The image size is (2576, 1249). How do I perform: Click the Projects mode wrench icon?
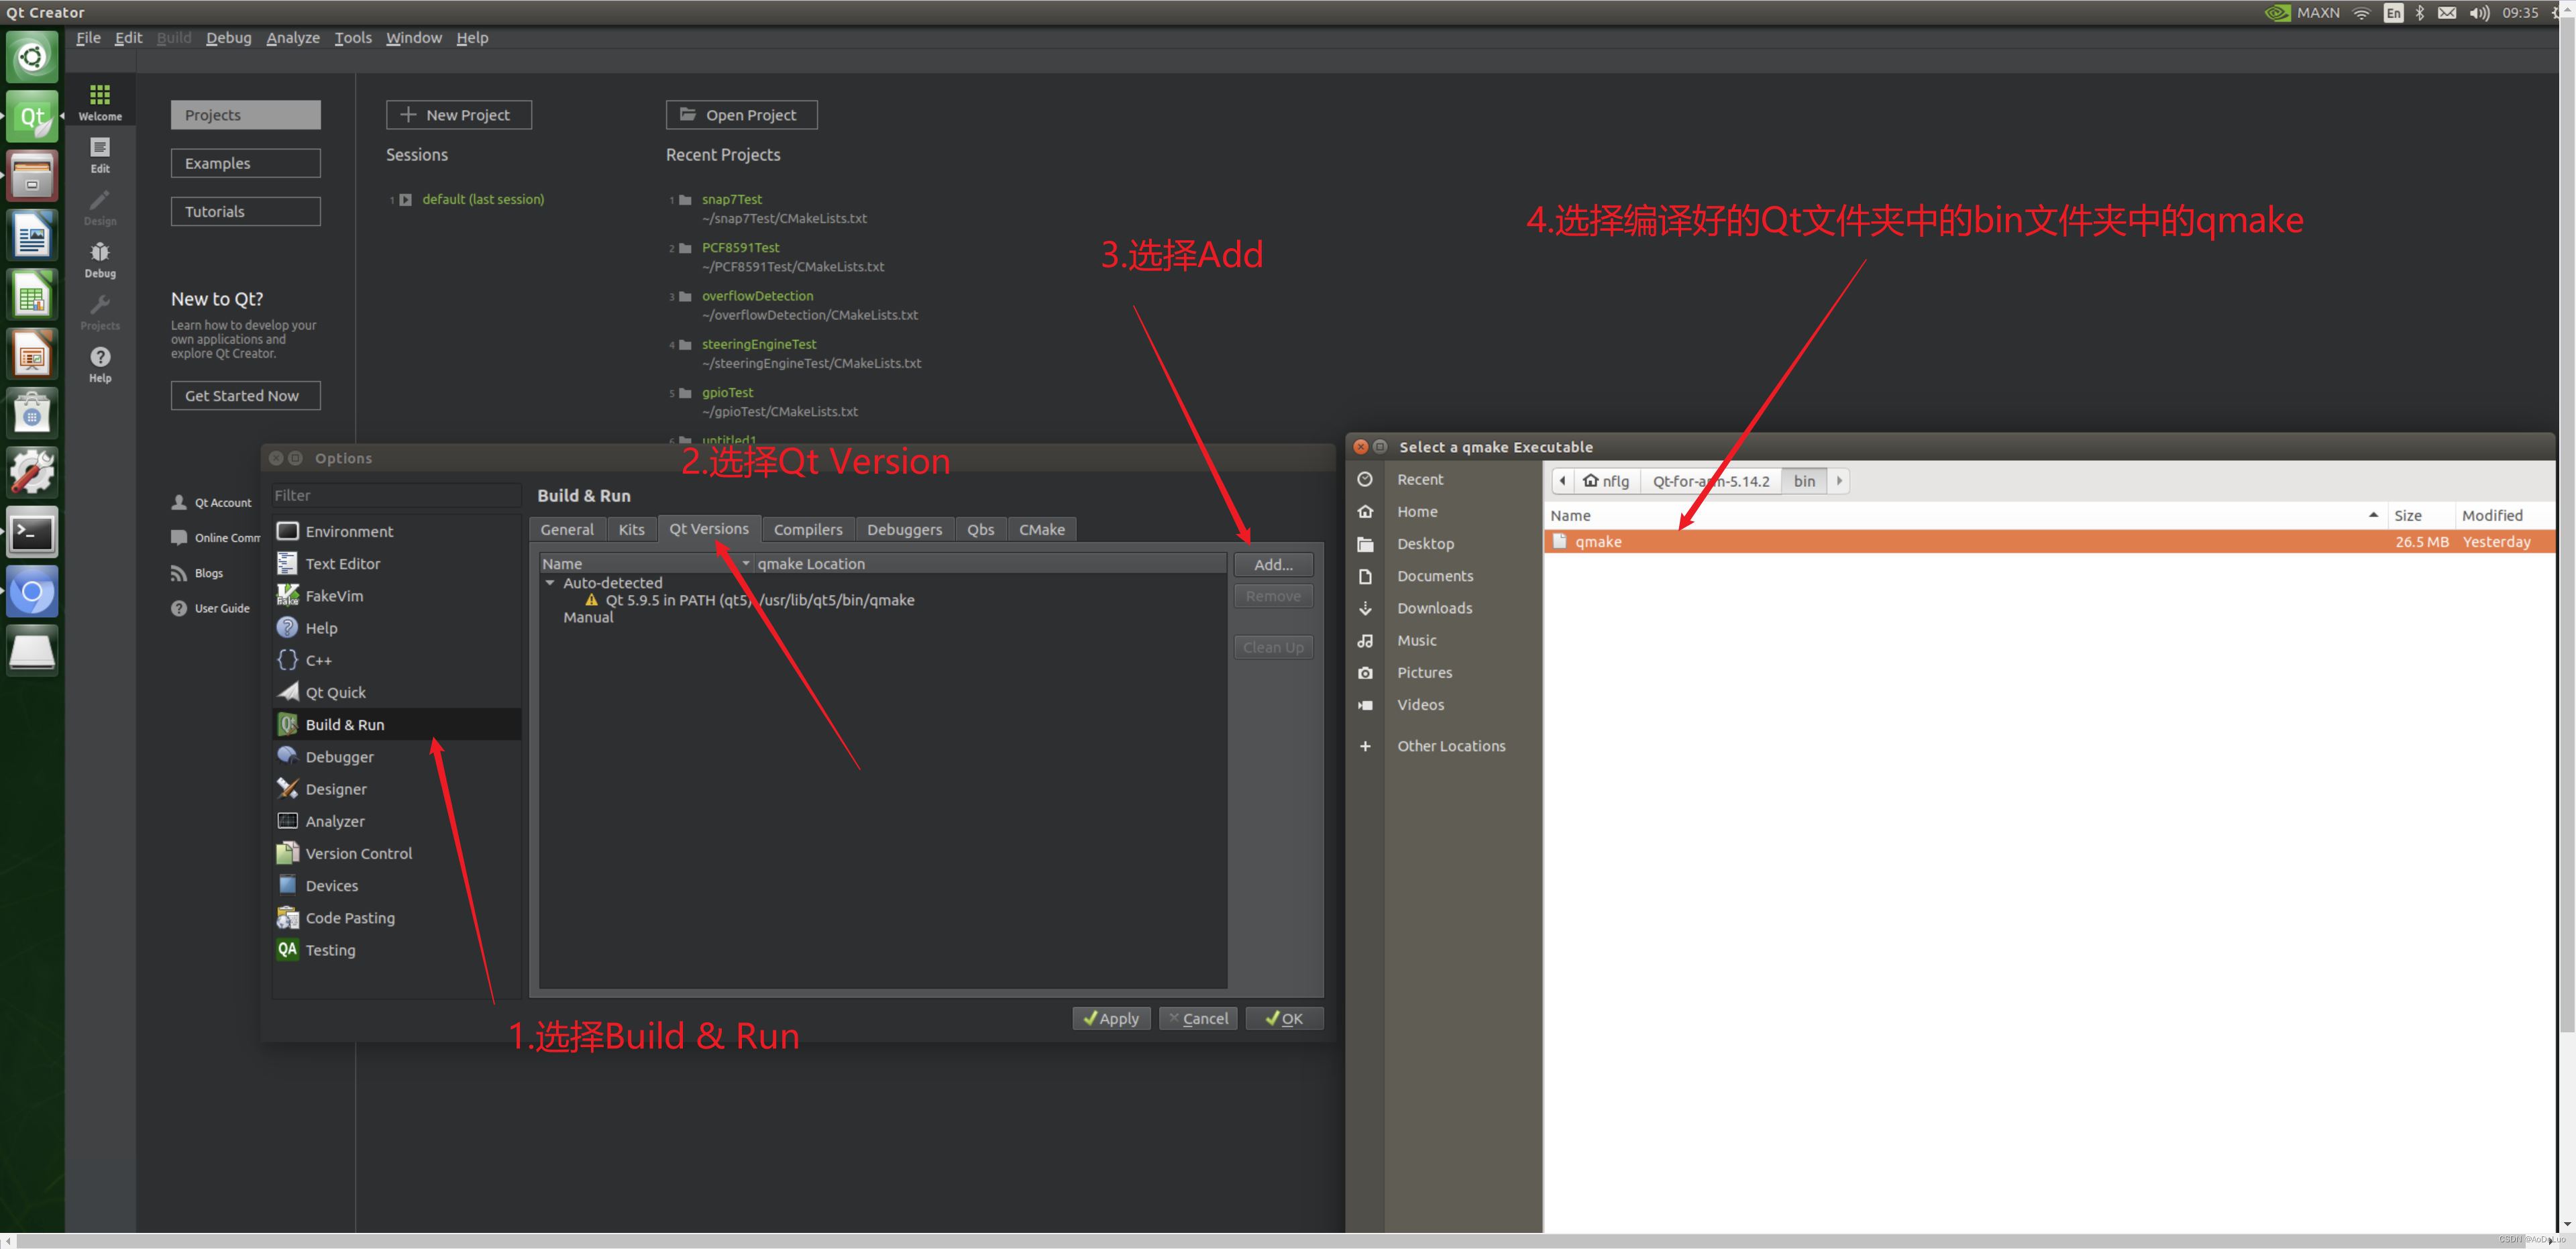pos(100,312)
